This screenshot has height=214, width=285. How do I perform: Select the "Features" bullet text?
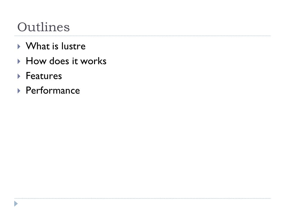tap(44, 76)
